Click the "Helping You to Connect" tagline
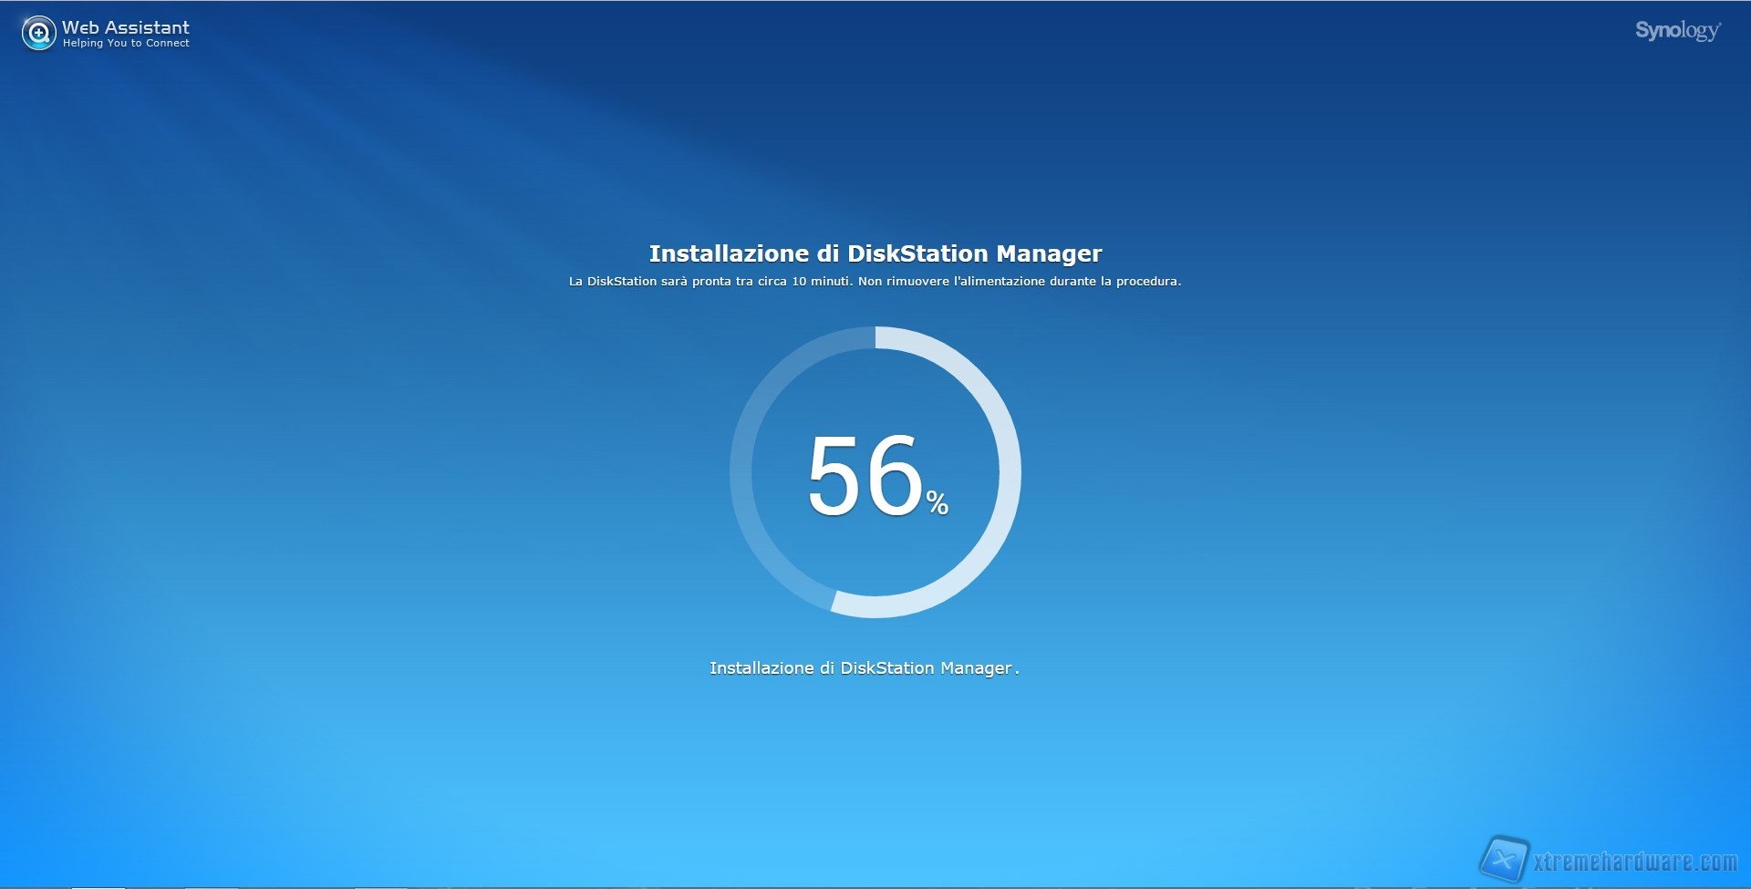 126,43
